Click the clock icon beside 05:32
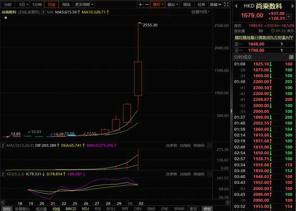This screenshot has height=211, width=296. coord(273,31)
